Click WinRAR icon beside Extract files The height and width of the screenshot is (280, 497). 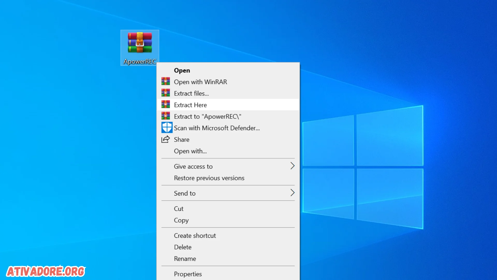coord(166,93)
